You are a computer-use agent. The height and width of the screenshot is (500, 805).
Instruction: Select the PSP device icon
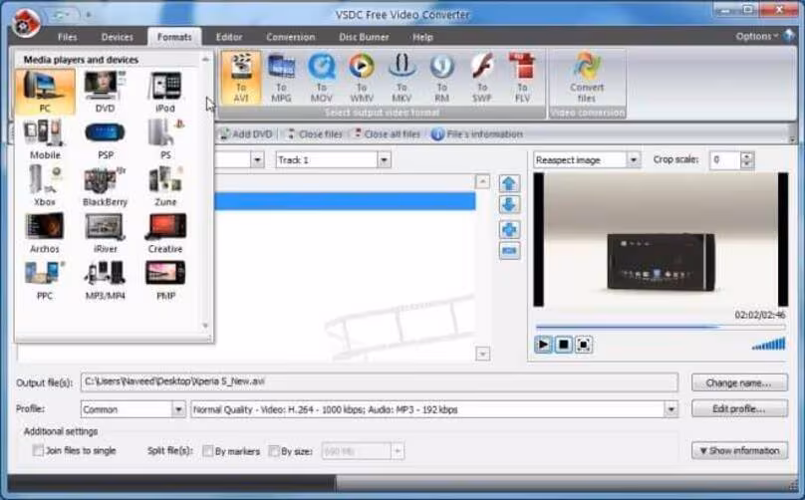pyautogui.click(x=105, y=138)
